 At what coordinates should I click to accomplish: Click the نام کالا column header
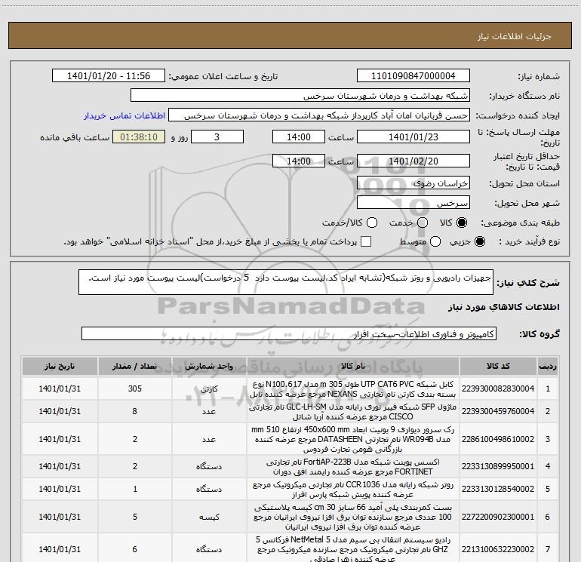[x=353, y=366]
